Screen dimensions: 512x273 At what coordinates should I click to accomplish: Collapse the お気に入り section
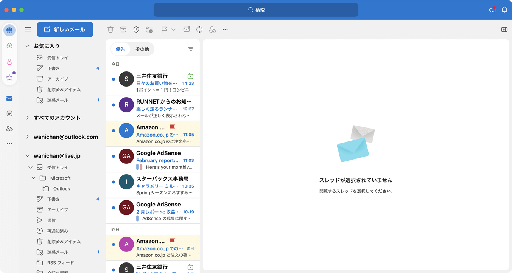pos(27,46)
